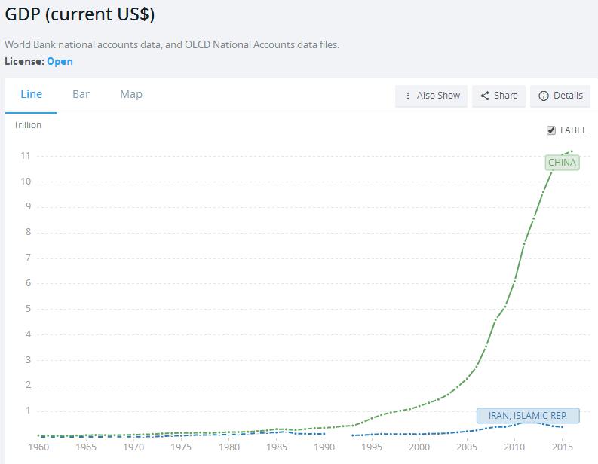Viewport: 598px width, 464px height.
Task: Switch to the Bar chart tab
Action: click(81, 94)
